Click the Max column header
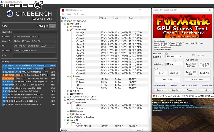Image resolution: width=214 pixels, height=132 pixels. point(135,18)
